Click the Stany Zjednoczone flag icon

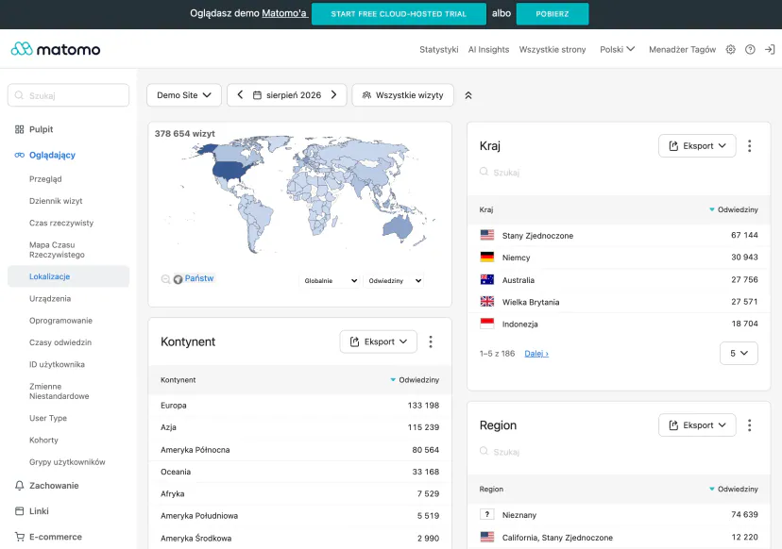tap(486, 235)
